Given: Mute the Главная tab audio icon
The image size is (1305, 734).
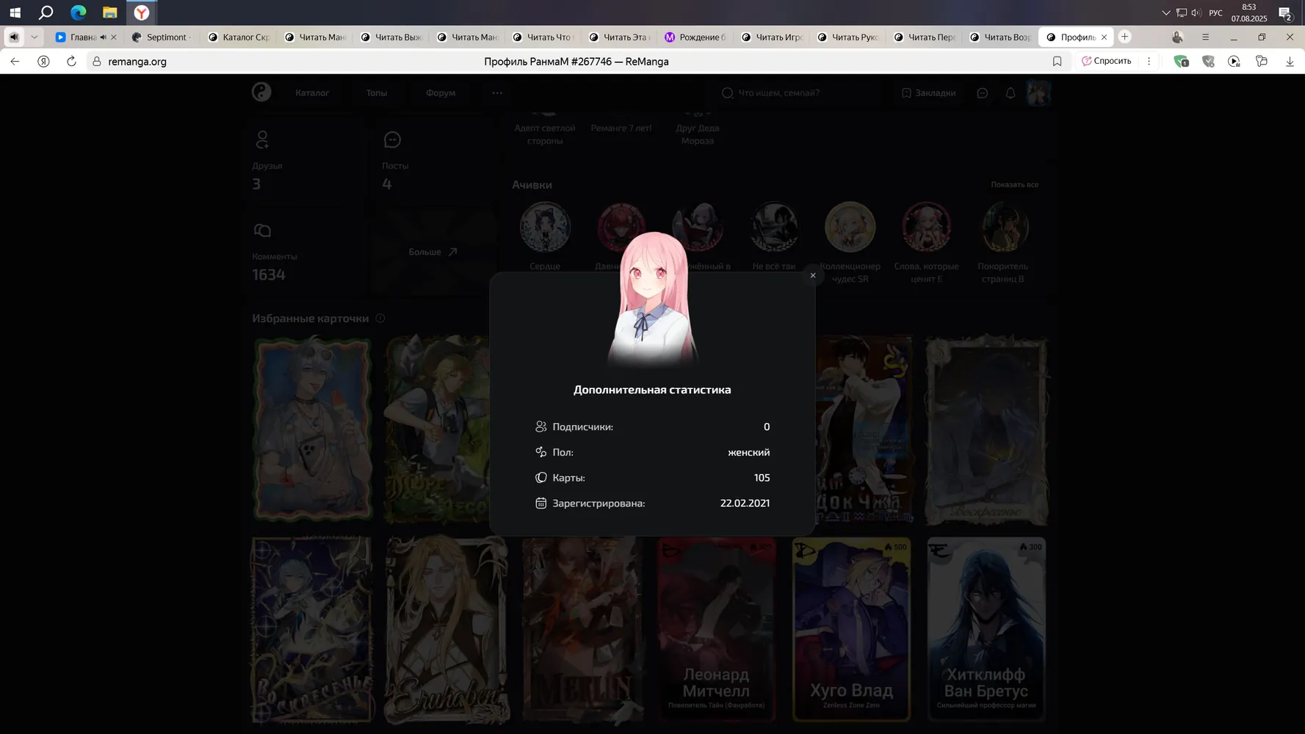Looking at the screenshot, I should (x=103, y=37).
